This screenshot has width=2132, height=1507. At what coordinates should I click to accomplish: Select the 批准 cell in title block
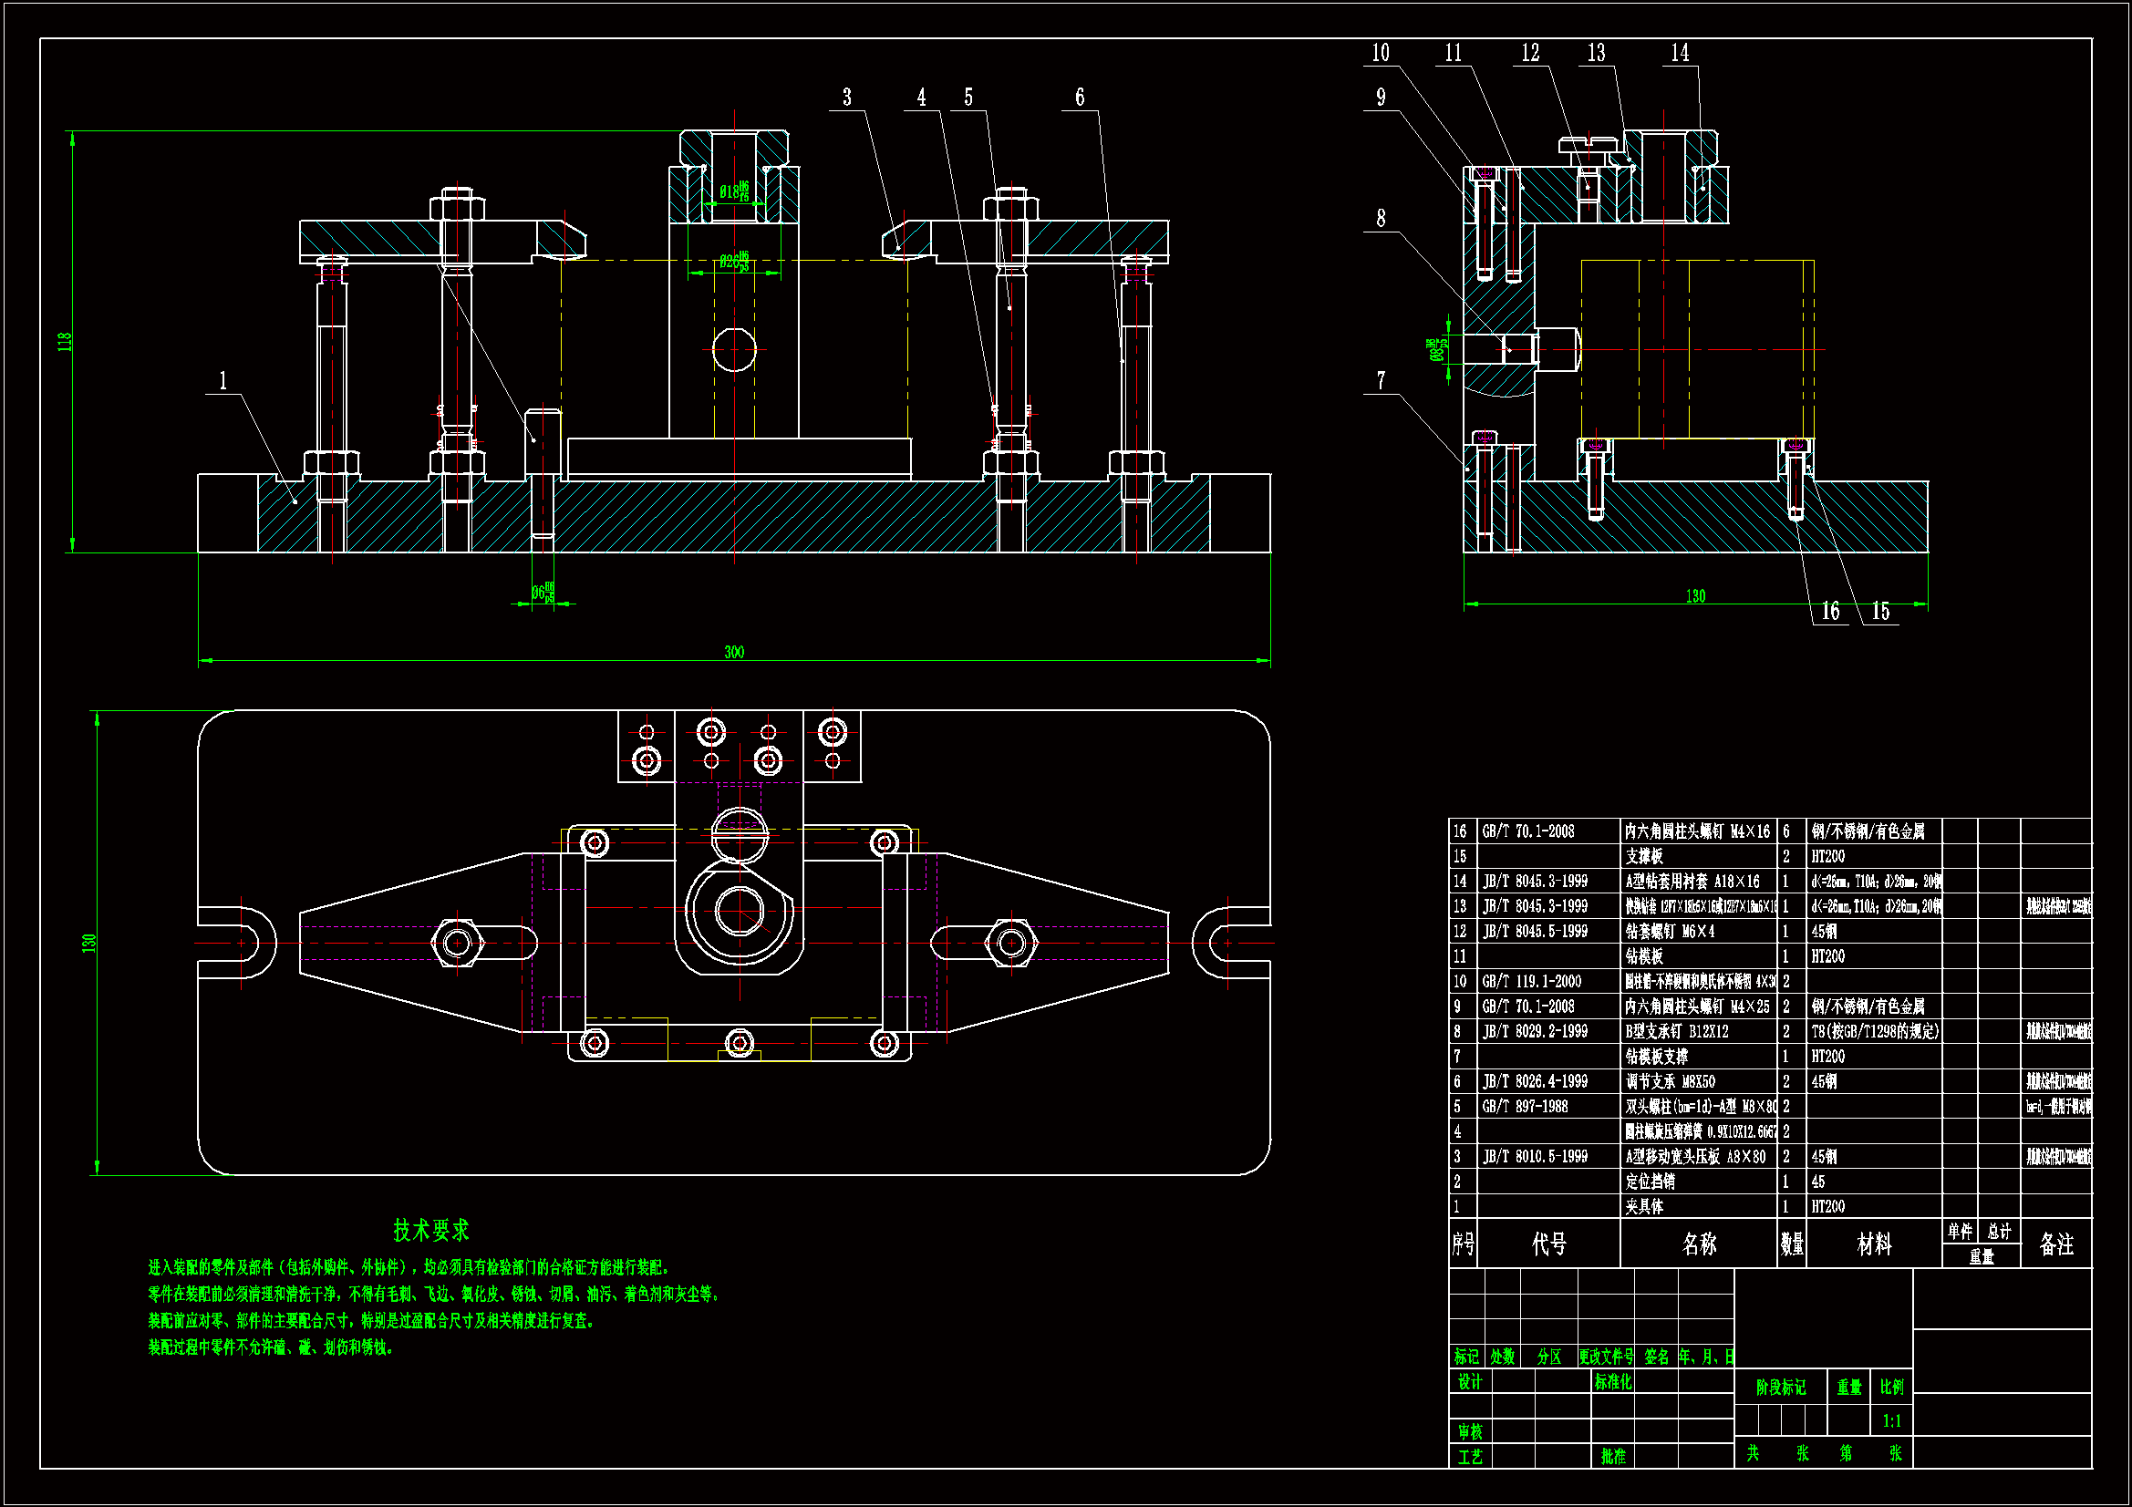(x=1613, y=1456)
